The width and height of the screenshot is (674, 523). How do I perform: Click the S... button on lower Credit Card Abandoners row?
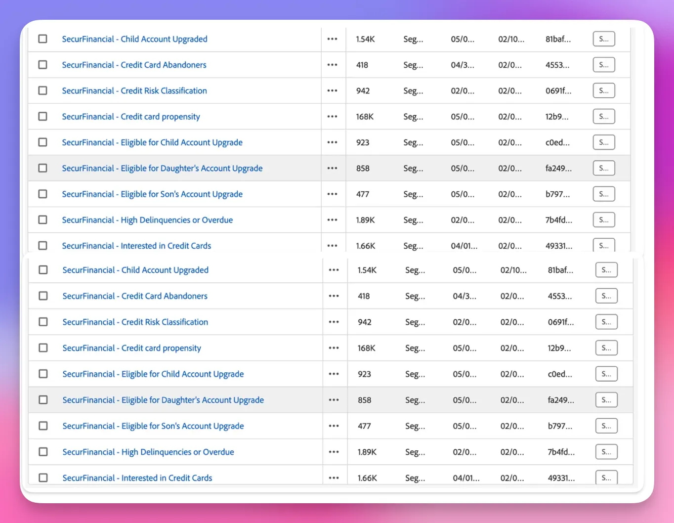(x=606, y=296)
